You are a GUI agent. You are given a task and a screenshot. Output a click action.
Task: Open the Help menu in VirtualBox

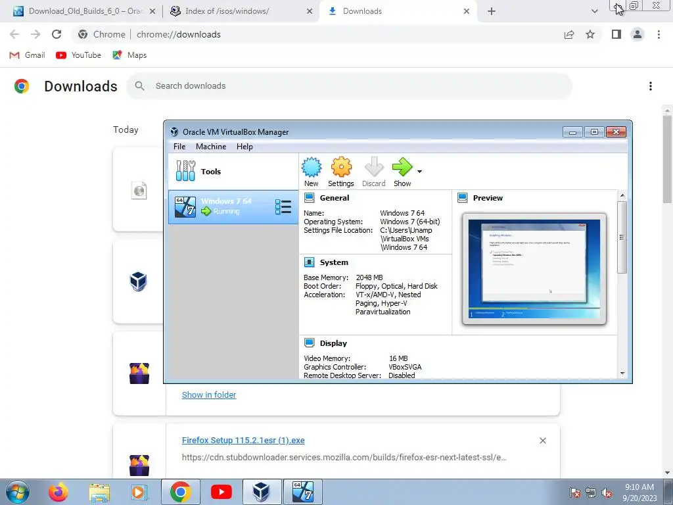(244, 147)
